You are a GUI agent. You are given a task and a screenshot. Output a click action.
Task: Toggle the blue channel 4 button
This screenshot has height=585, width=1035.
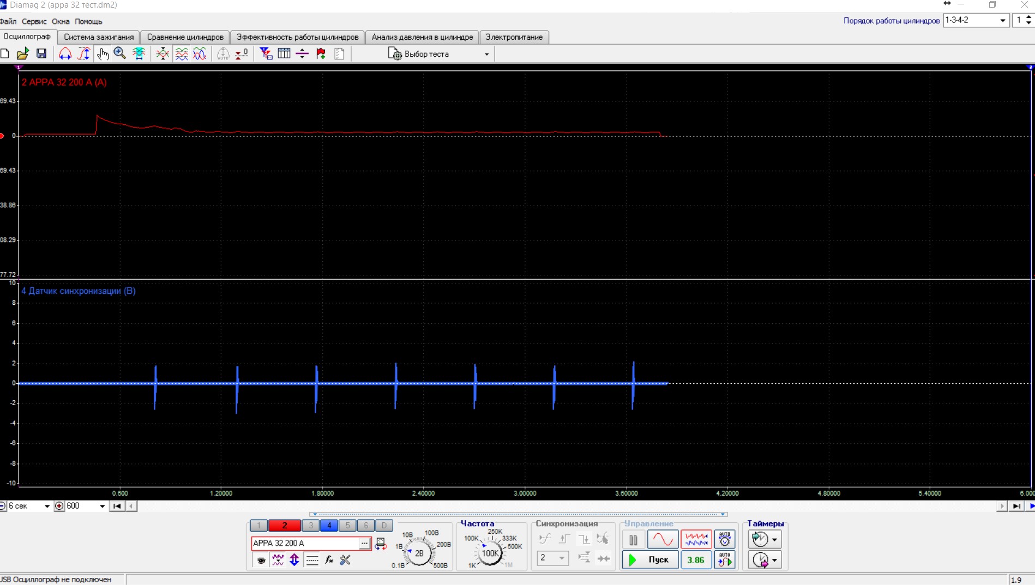(x=329, y=526)
